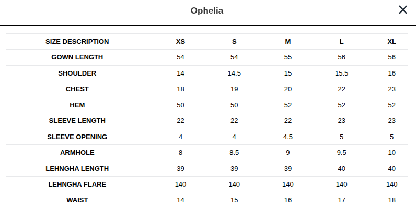Select the GOWN LENGTH row label
Viewport: 416px width, 221px height.
[77, 57]
